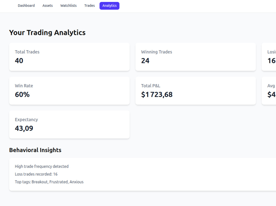The image size is (276, 206).
Task: Click the Total P&L card
Action: pyautogui.click(x=196, y=91)
